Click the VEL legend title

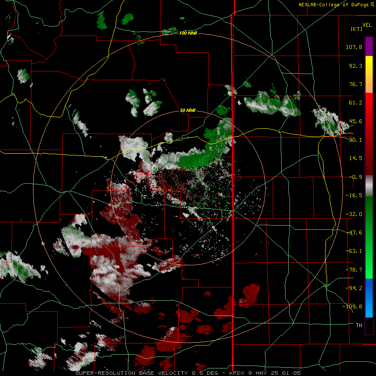(367, 25)
